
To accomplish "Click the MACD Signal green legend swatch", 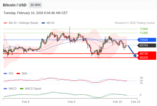I will click(x=22, y=89).
